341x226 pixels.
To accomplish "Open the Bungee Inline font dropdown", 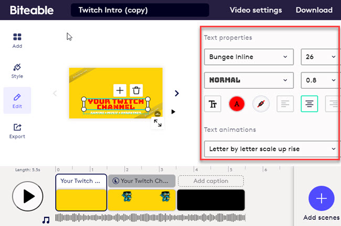I will click(248, 57).
